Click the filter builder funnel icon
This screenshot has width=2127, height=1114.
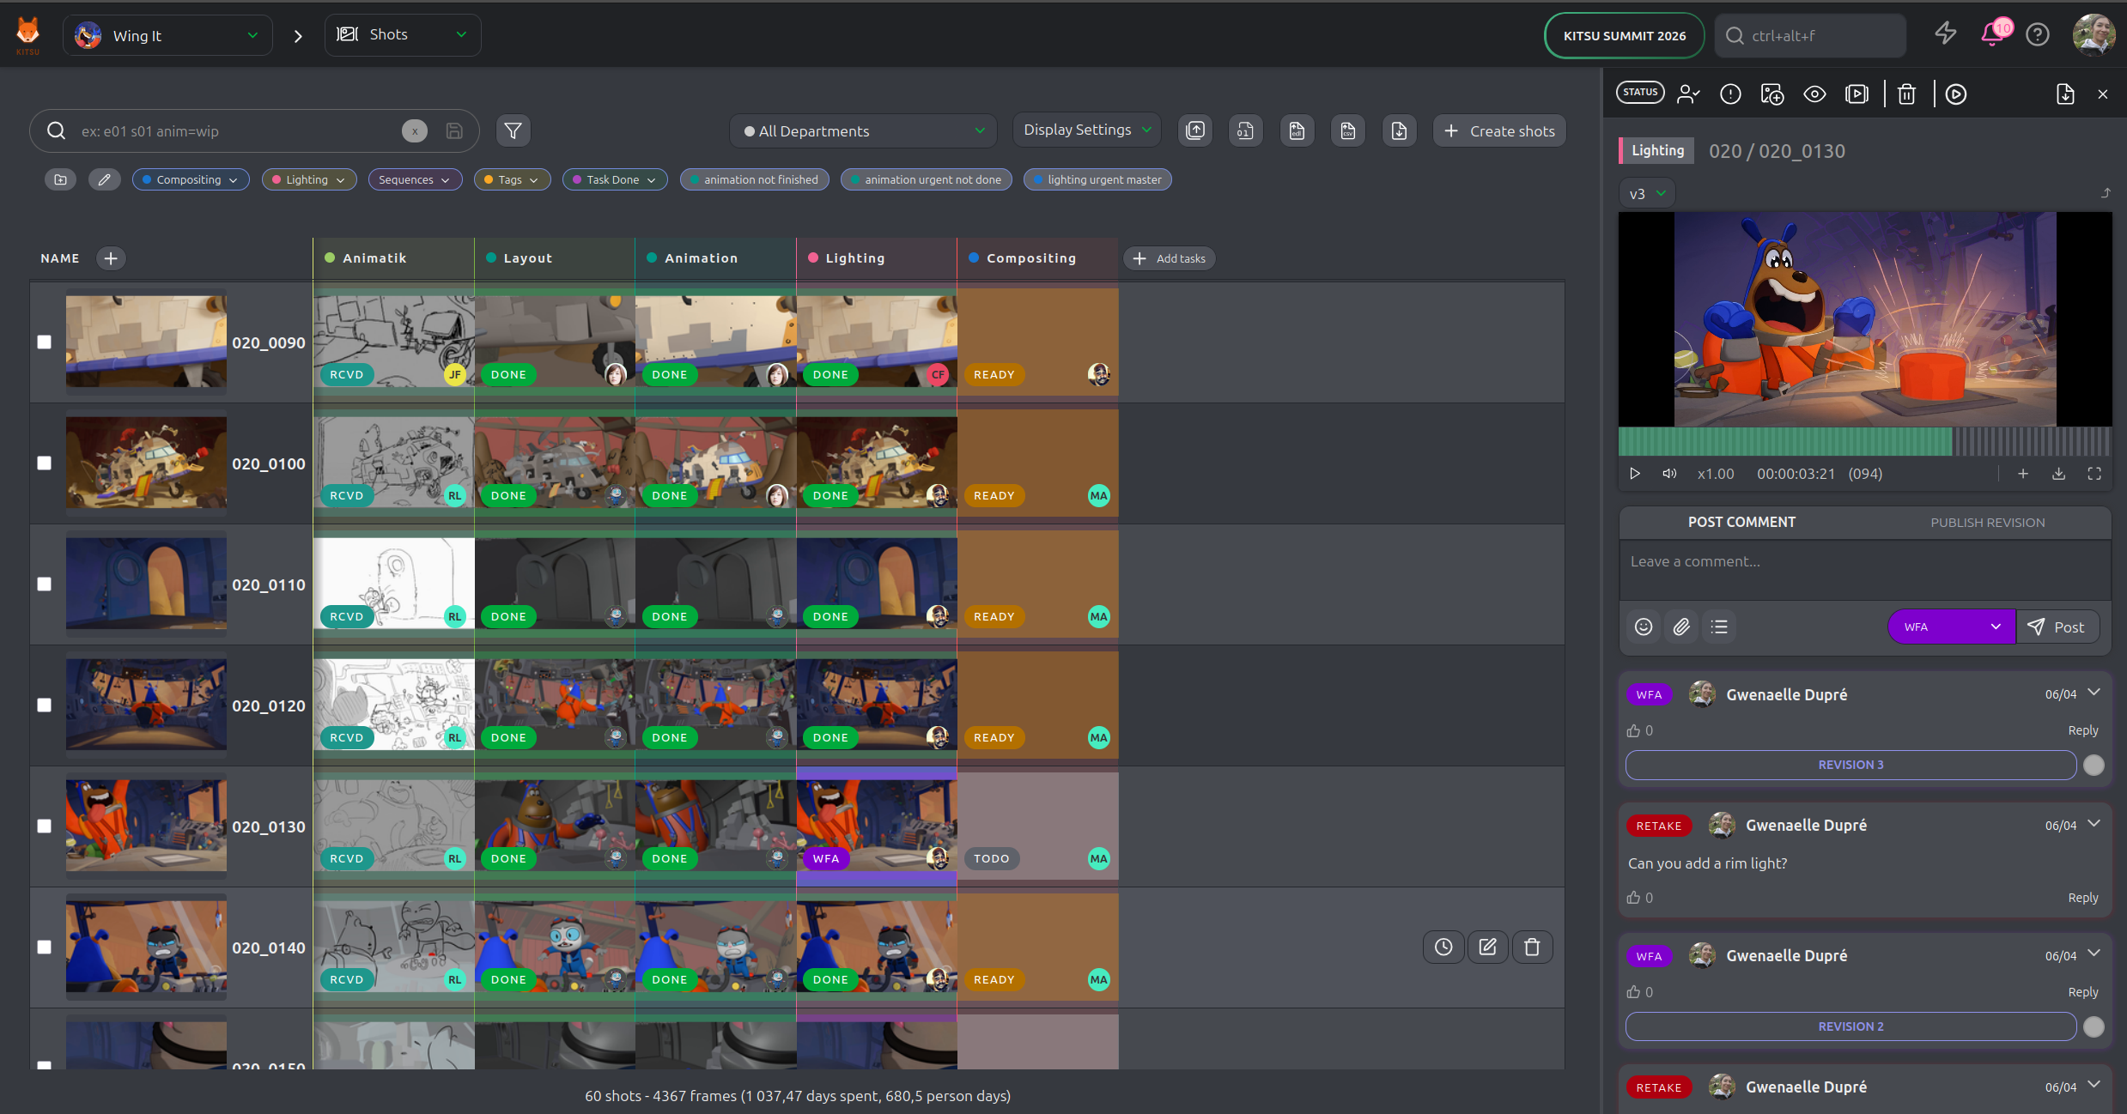click(513, 130)
